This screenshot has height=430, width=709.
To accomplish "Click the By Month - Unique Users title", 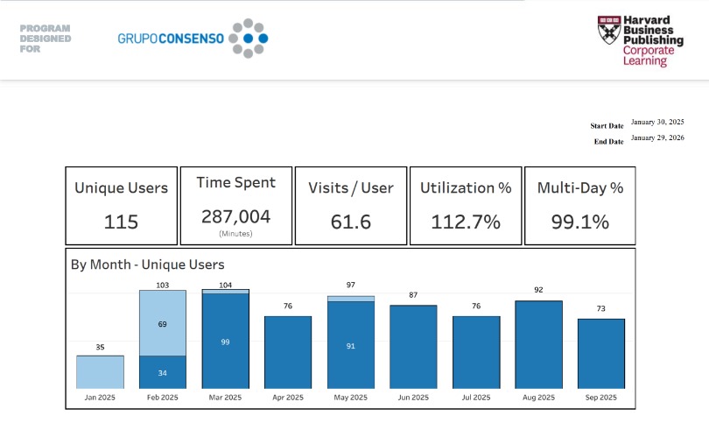I will [148, 264].
